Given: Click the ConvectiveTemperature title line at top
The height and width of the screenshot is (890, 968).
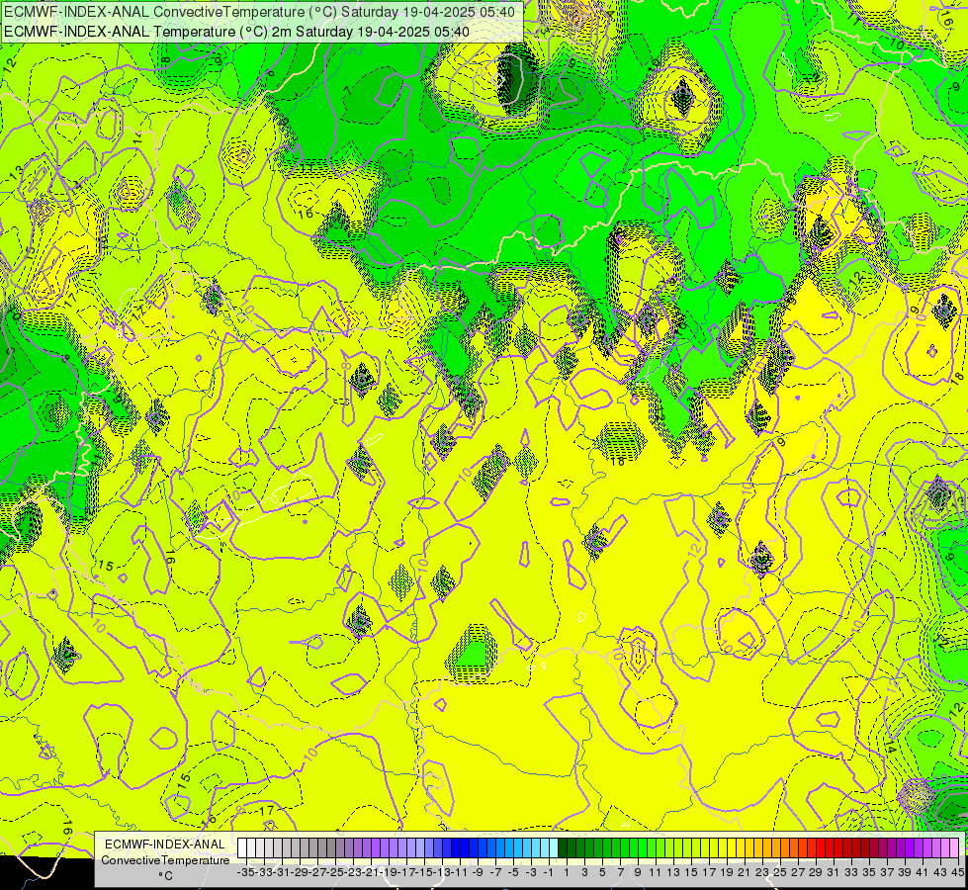Looking at the screenshot, I should pos(259,12).
